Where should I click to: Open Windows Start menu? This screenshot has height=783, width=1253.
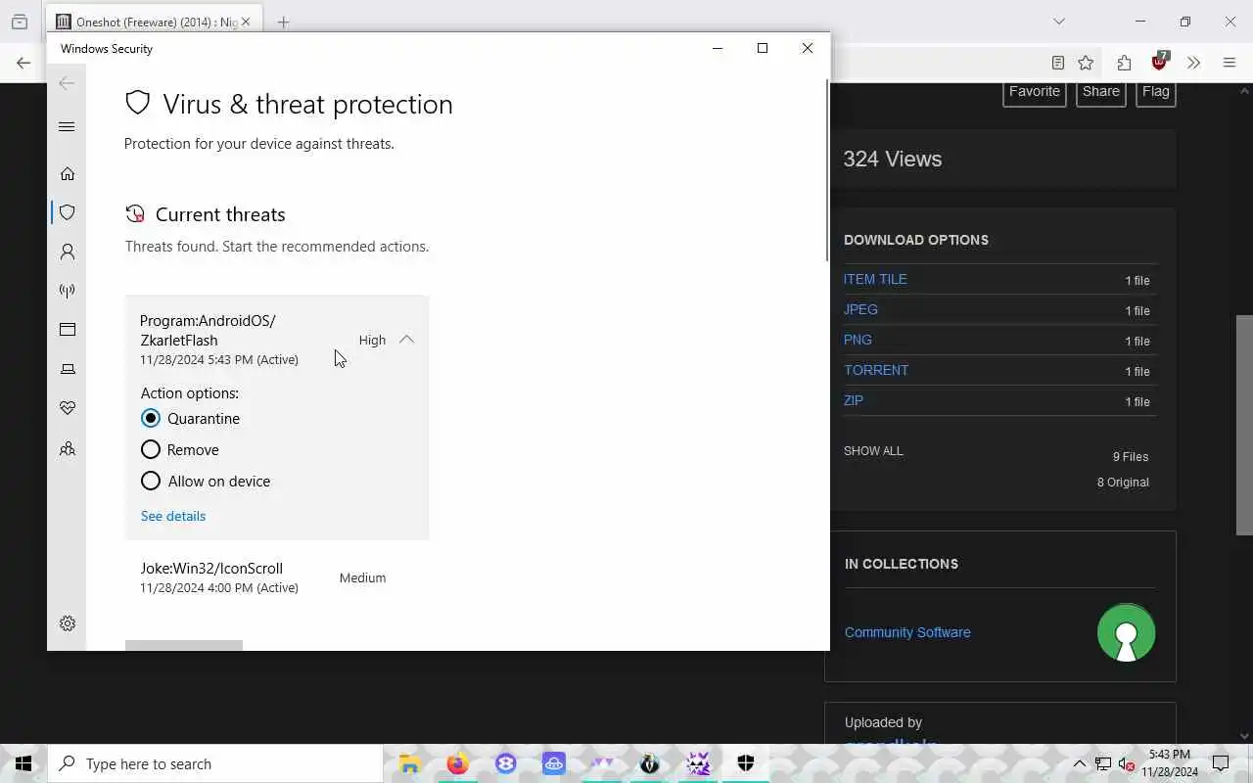[x=23, y=763]
